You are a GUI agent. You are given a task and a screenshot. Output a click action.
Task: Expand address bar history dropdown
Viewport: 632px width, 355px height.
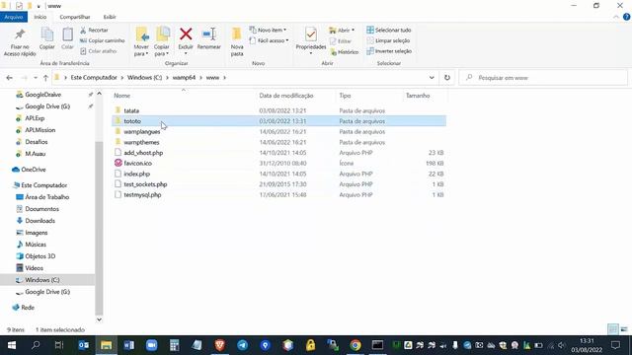432,78
